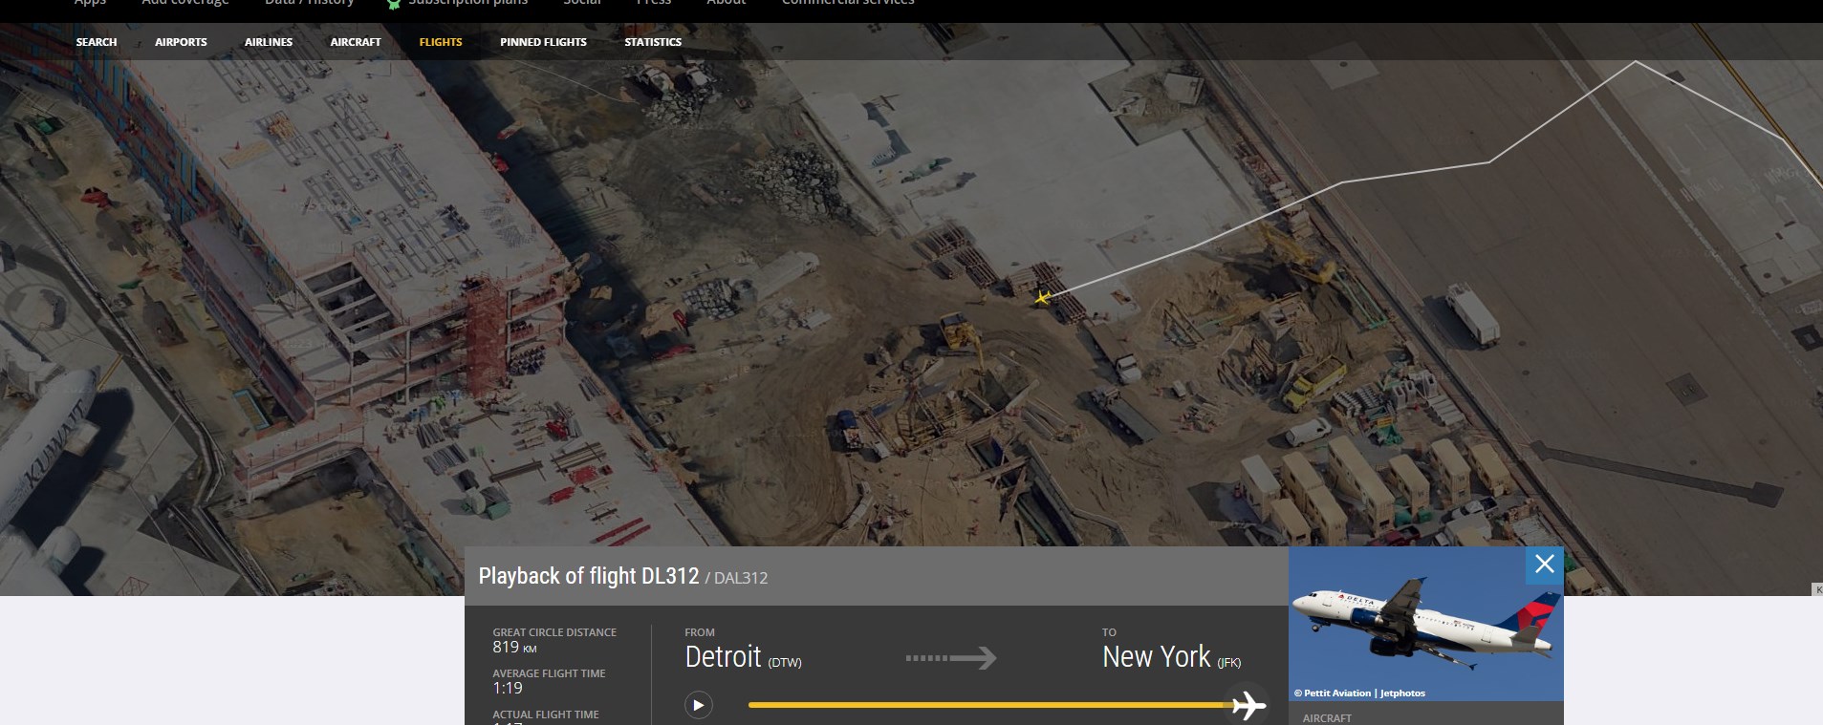
Task: Open the Subscription plans menu
Action: (x=467, y=3)
